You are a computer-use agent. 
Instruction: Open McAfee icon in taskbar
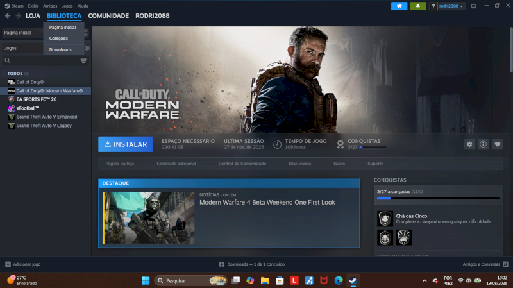pyautogui.click(x=324, y=280)
